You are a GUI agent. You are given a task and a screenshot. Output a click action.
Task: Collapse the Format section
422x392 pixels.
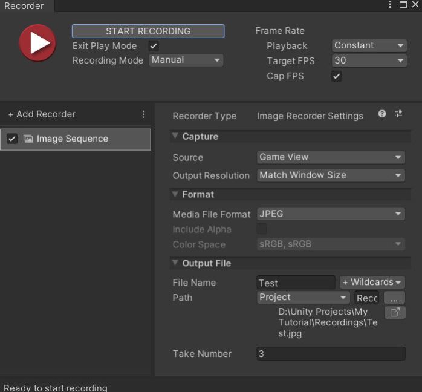coord(175,194)
